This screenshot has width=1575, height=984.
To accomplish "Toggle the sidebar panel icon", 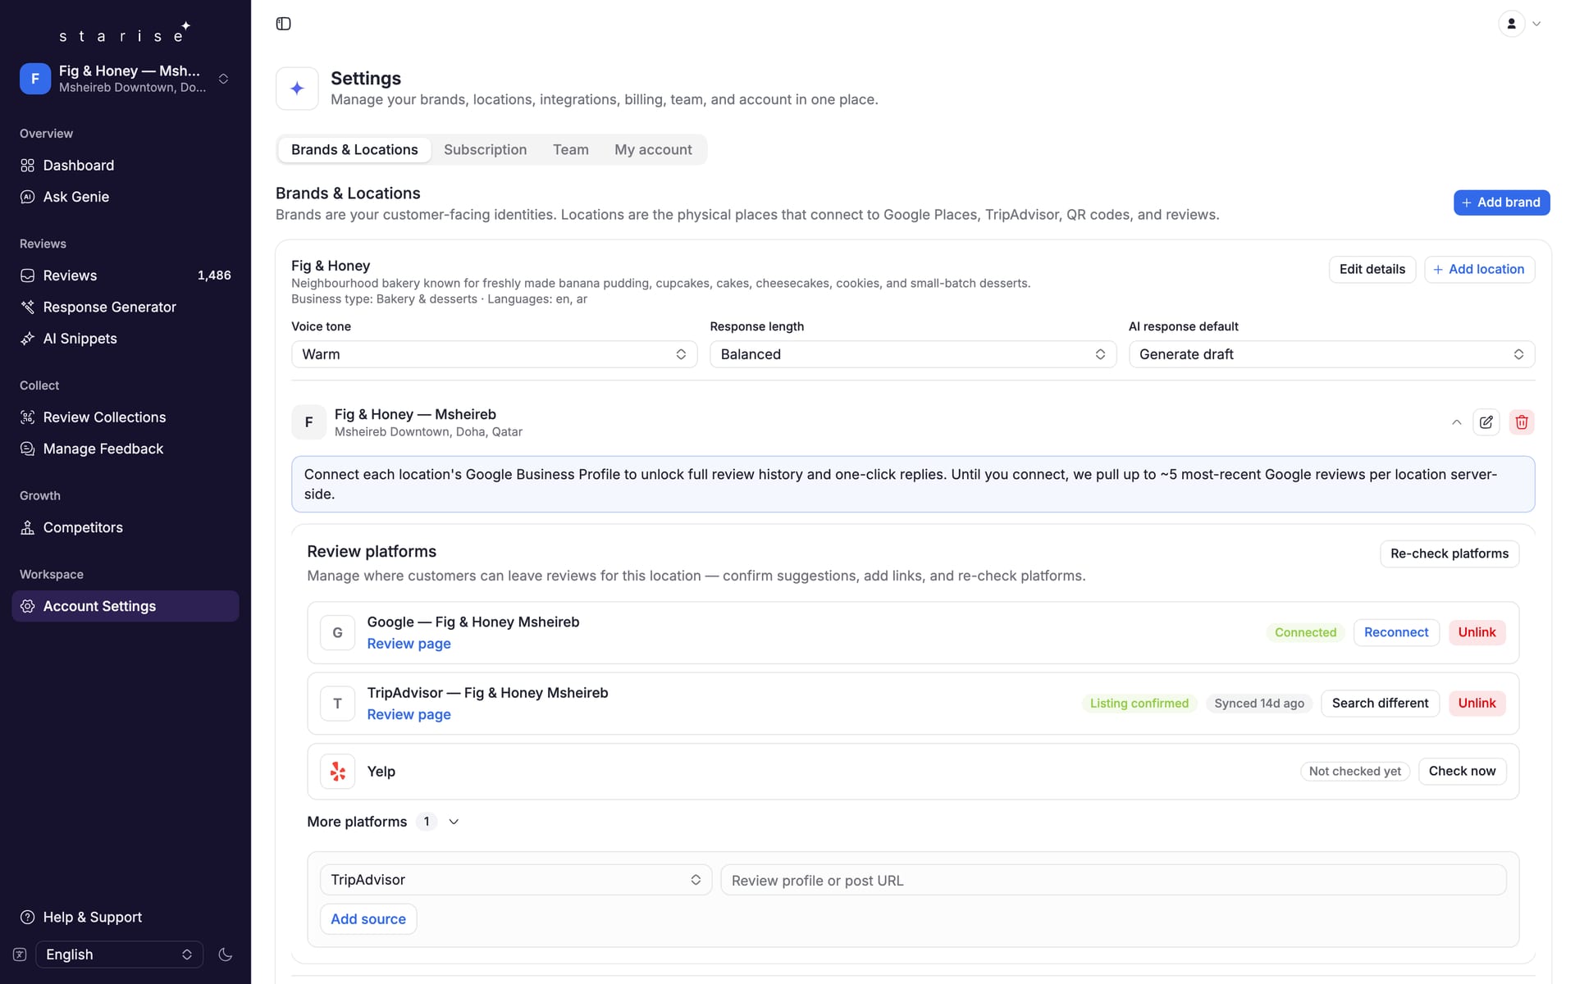I will coord(283,24).
